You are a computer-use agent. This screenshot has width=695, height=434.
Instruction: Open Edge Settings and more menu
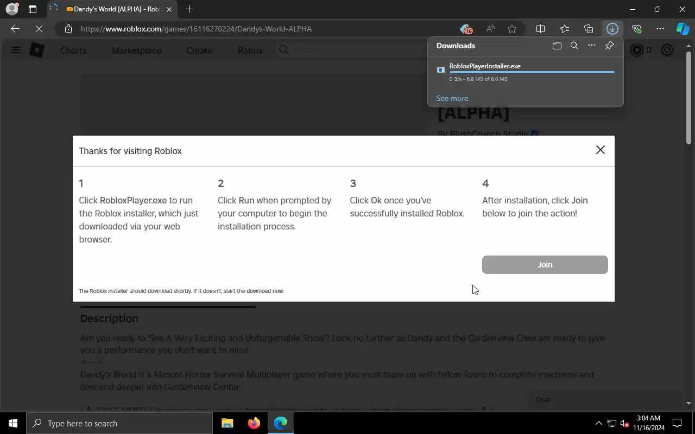tap(660, 29)
